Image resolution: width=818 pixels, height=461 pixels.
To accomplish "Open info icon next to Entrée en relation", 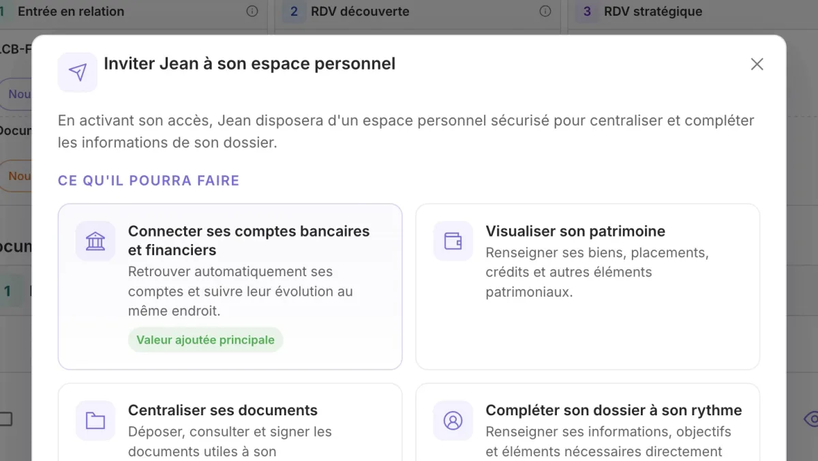I will (x=252, y=11).
